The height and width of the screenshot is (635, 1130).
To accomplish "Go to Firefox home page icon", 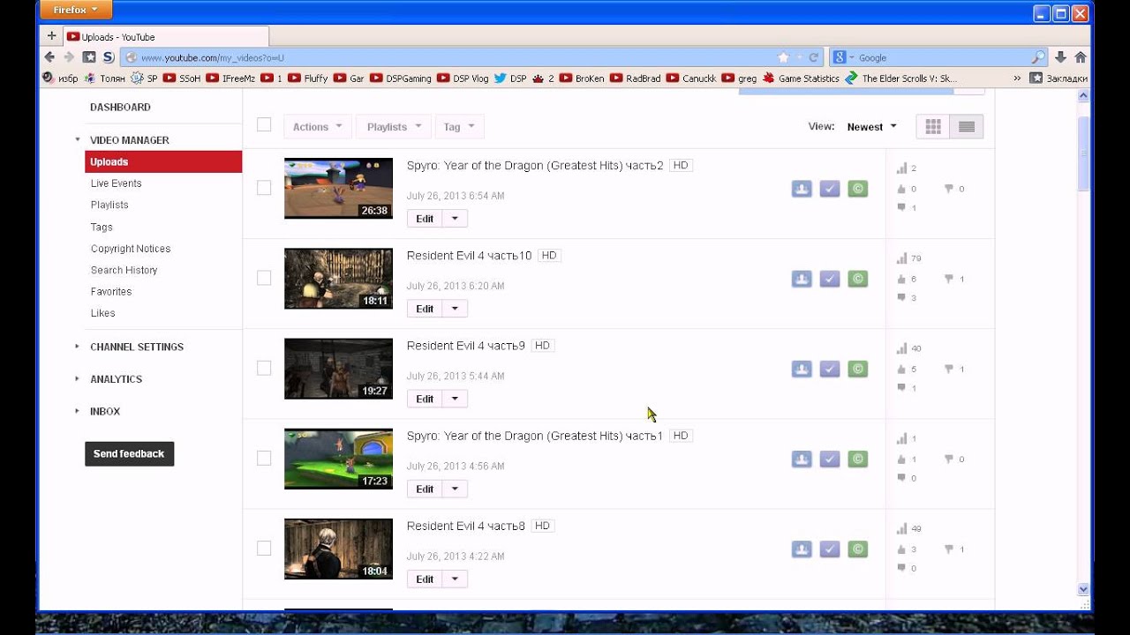I will (1081, 57).
